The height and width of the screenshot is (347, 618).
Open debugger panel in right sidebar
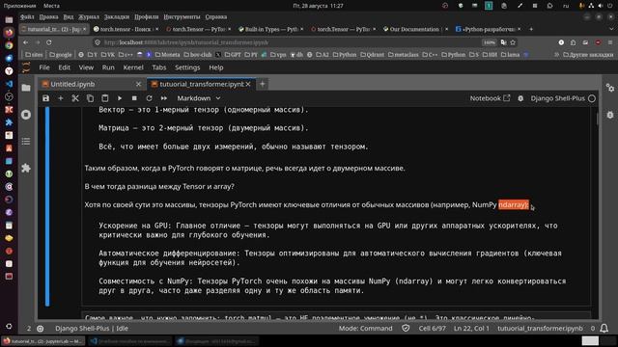coord(610,115)
